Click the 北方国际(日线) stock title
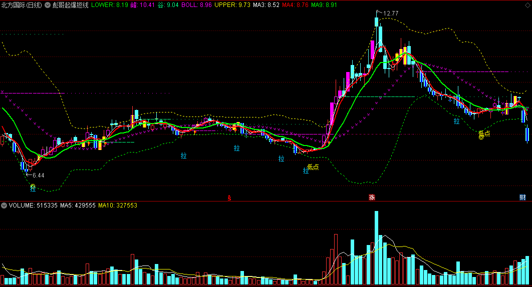Image resolution: width=532 pixels, height=287 pixels. point(22,5)
